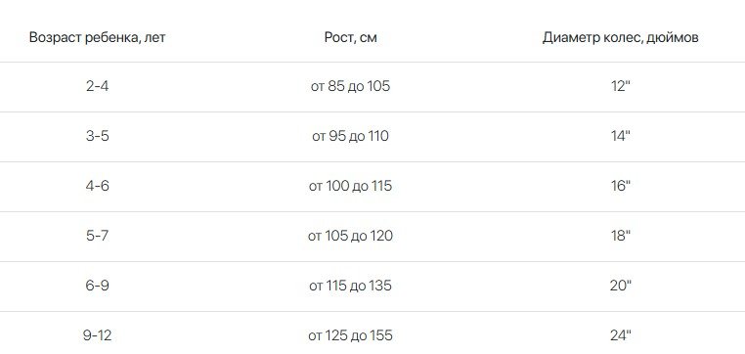
Task: Select the height cell 'от 85 до 105'
Action: tap(351, 86)
